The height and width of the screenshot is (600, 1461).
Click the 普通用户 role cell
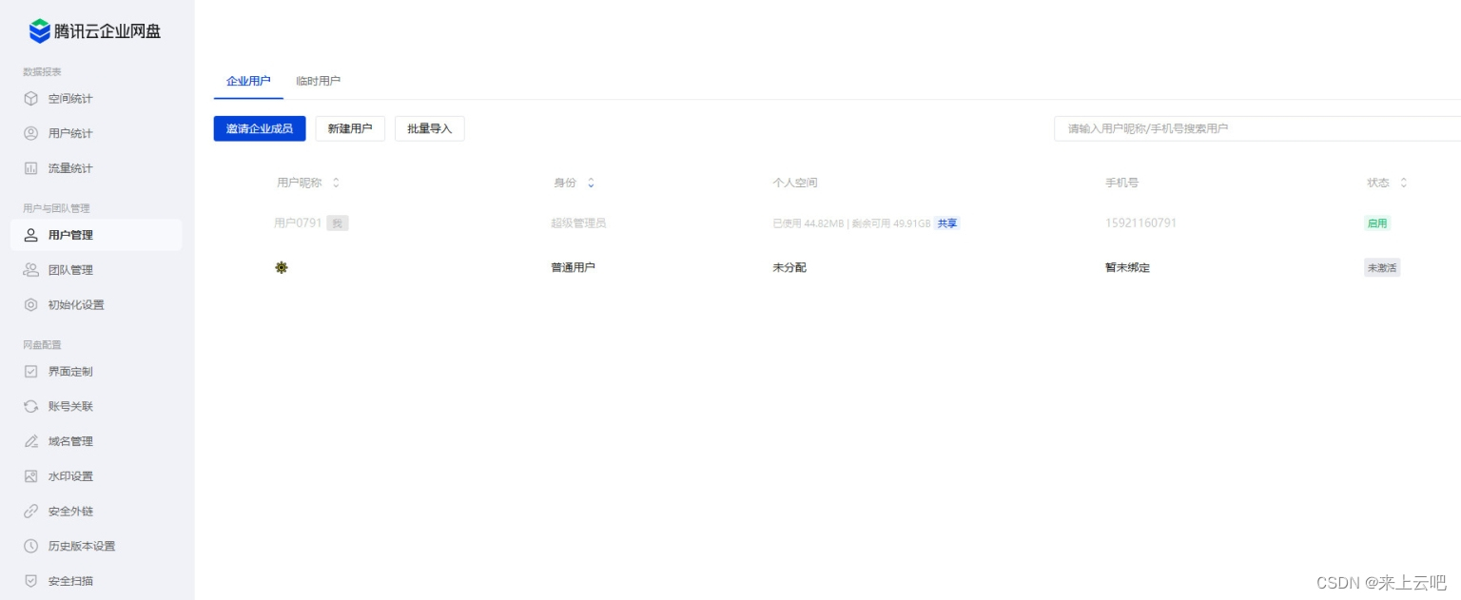click(574, 267)
